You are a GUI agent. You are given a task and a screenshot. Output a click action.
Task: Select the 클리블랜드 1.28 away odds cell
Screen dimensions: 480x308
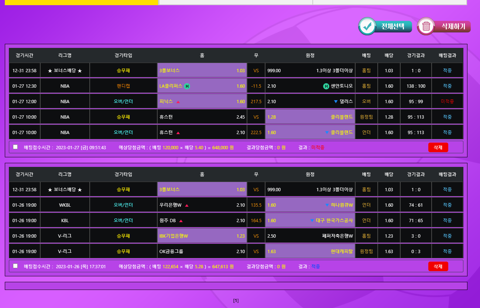tap(310, 117)
